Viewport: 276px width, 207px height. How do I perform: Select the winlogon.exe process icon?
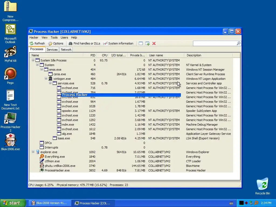50,78
